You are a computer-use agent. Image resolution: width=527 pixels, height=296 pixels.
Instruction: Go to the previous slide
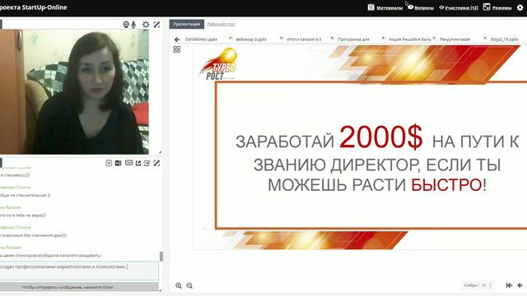(520, 285)
